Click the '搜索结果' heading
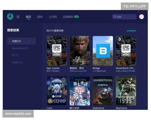 coord(13,30)
